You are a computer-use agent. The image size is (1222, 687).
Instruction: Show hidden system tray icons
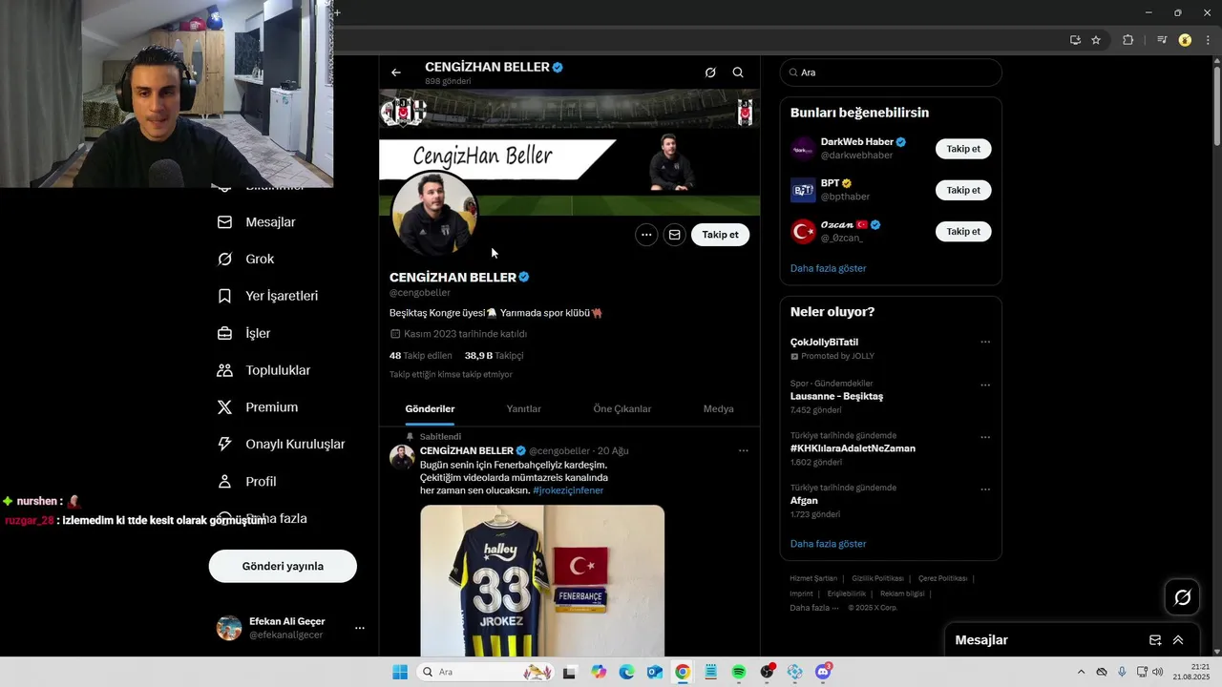click(1081, 672)
